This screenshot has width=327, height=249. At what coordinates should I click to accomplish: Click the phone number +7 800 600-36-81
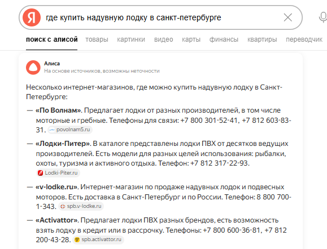232,230
